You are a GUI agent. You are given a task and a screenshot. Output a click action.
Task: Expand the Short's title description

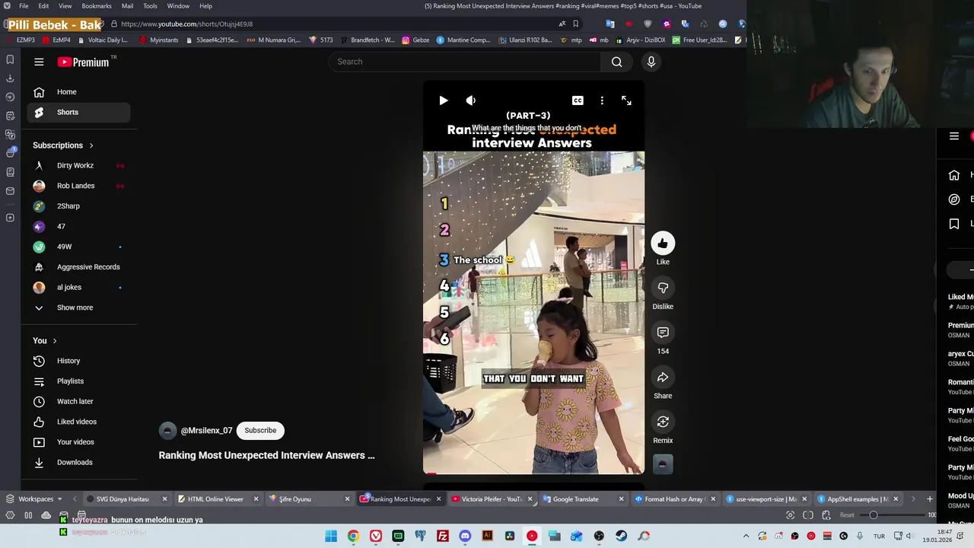[266, 455]
